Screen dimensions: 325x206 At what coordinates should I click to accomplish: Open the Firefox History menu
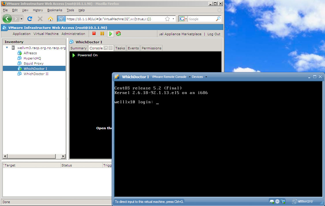click(38, 10)
